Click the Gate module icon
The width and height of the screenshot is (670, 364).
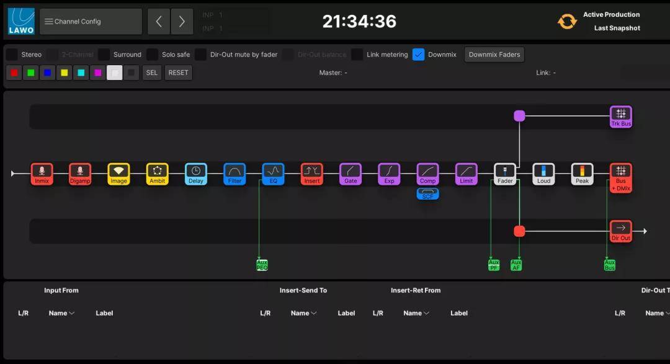point(351,174)
